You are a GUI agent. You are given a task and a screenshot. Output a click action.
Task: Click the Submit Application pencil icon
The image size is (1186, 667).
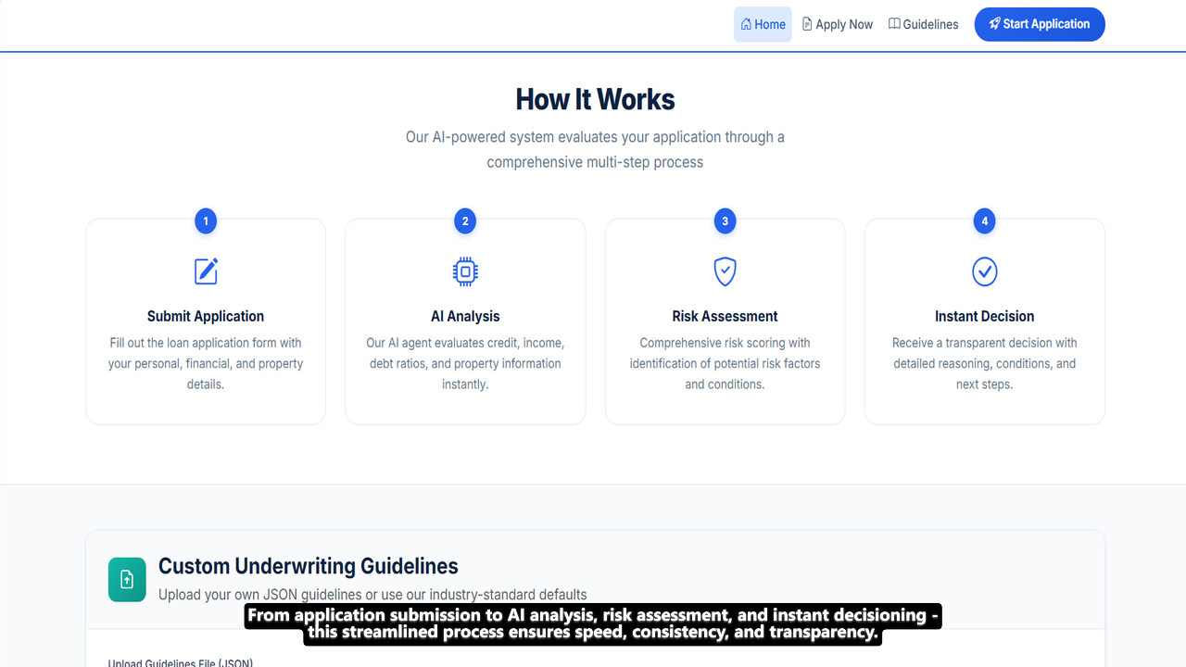click(206, 271)
